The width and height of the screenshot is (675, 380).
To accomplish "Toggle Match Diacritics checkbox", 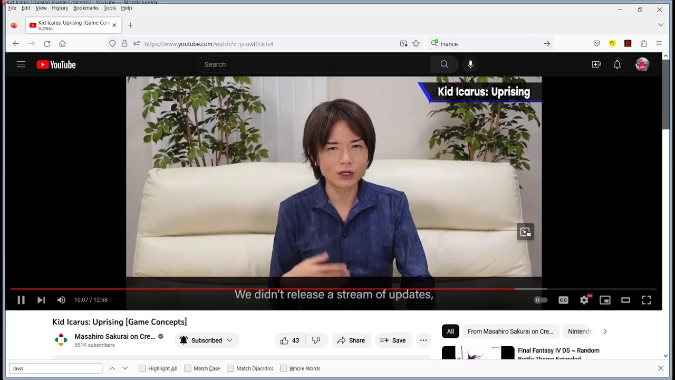I will [230, 368].
